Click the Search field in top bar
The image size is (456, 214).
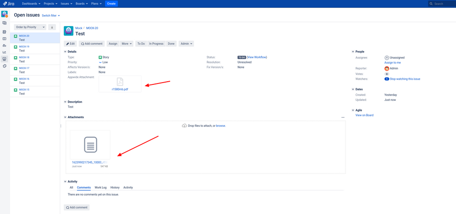[x=443, y=4]
